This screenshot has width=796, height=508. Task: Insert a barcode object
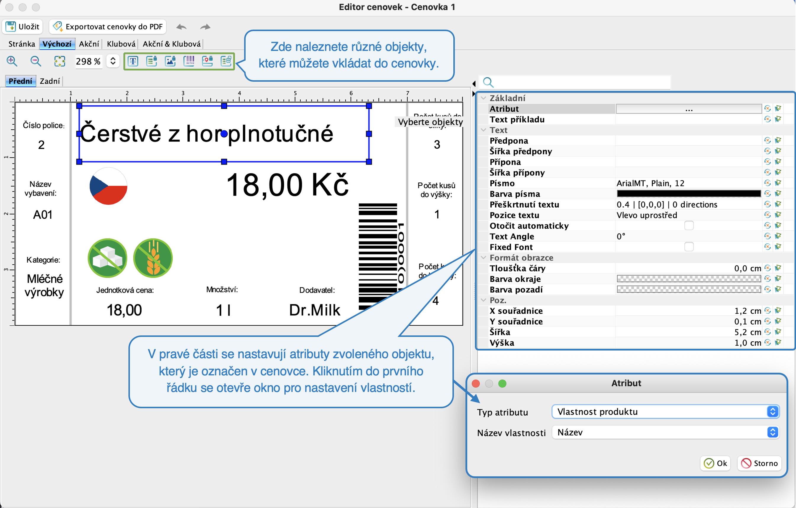(189, 61)
